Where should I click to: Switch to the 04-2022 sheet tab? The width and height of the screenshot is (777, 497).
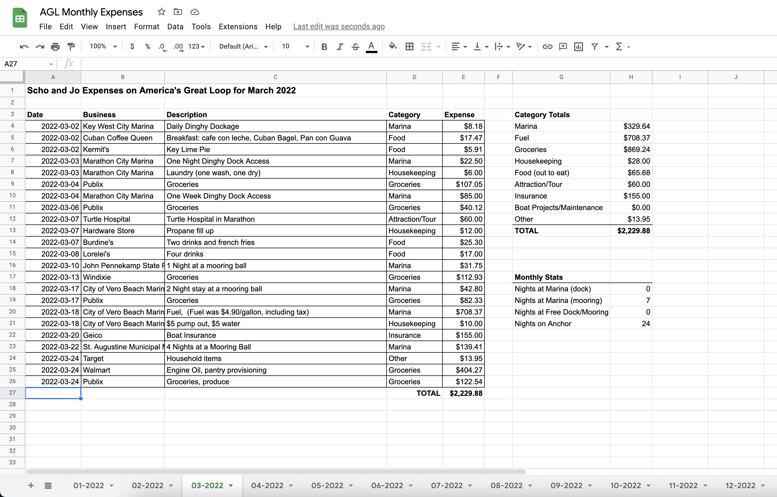267,485
